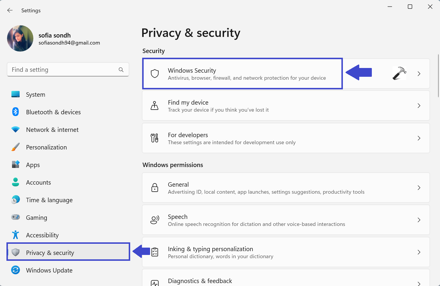Screen dimensions: 440x286
Task: Expand the General permissions chevron
Action: point(419,188)
